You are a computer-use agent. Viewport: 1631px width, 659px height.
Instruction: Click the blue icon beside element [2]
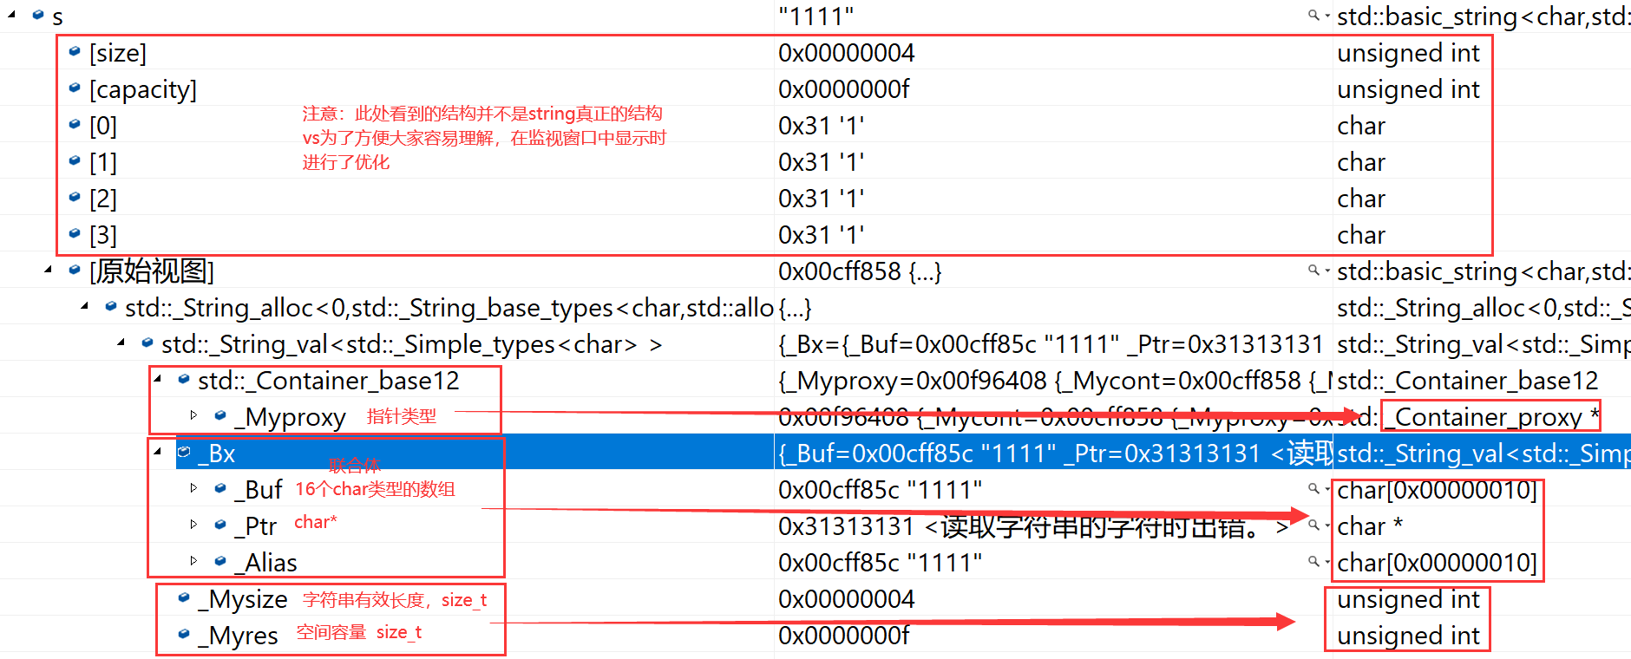tap(75, 197)
